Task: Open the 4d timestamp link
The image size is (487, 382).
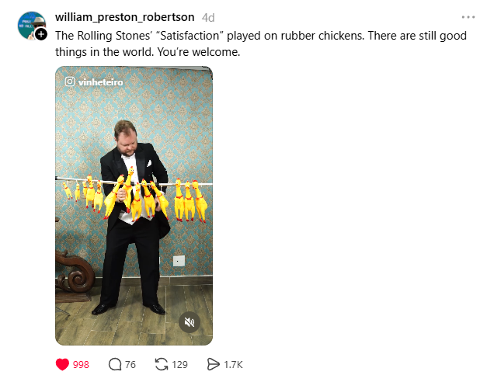Action: coord(208,18)
